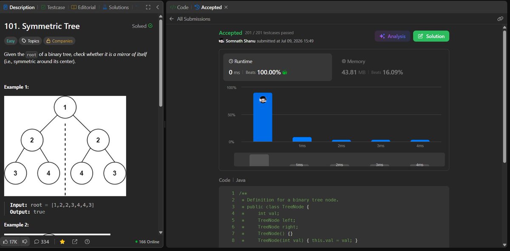This screenshot has height=251, width=510.
Task: Open the Editorial tab
Action: coord(83,7)
